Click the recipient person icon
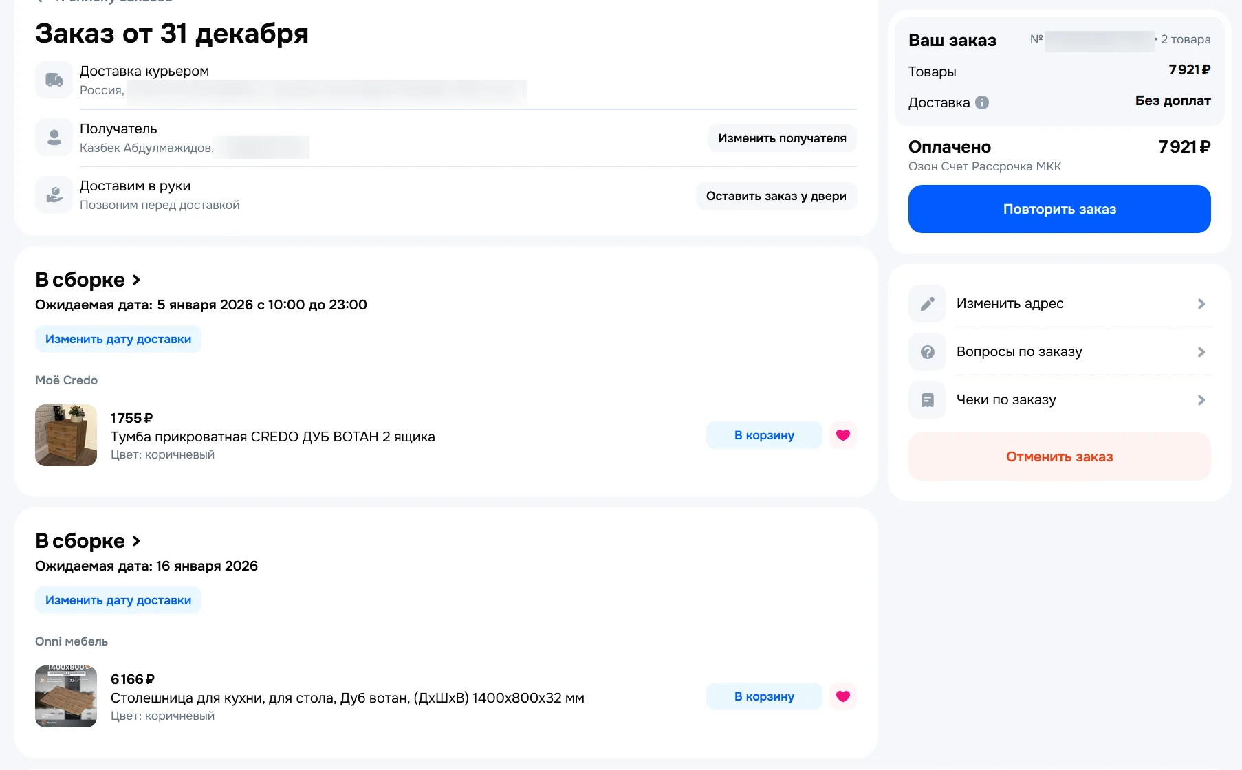The height and width of the screenshot is (770, 1242). point(54,137)
